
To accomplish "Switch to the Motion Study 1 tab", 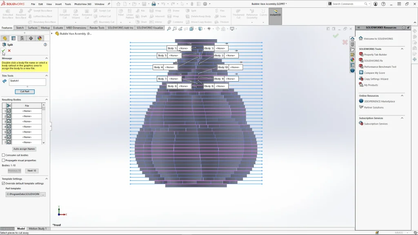I will tap(37, 228).
